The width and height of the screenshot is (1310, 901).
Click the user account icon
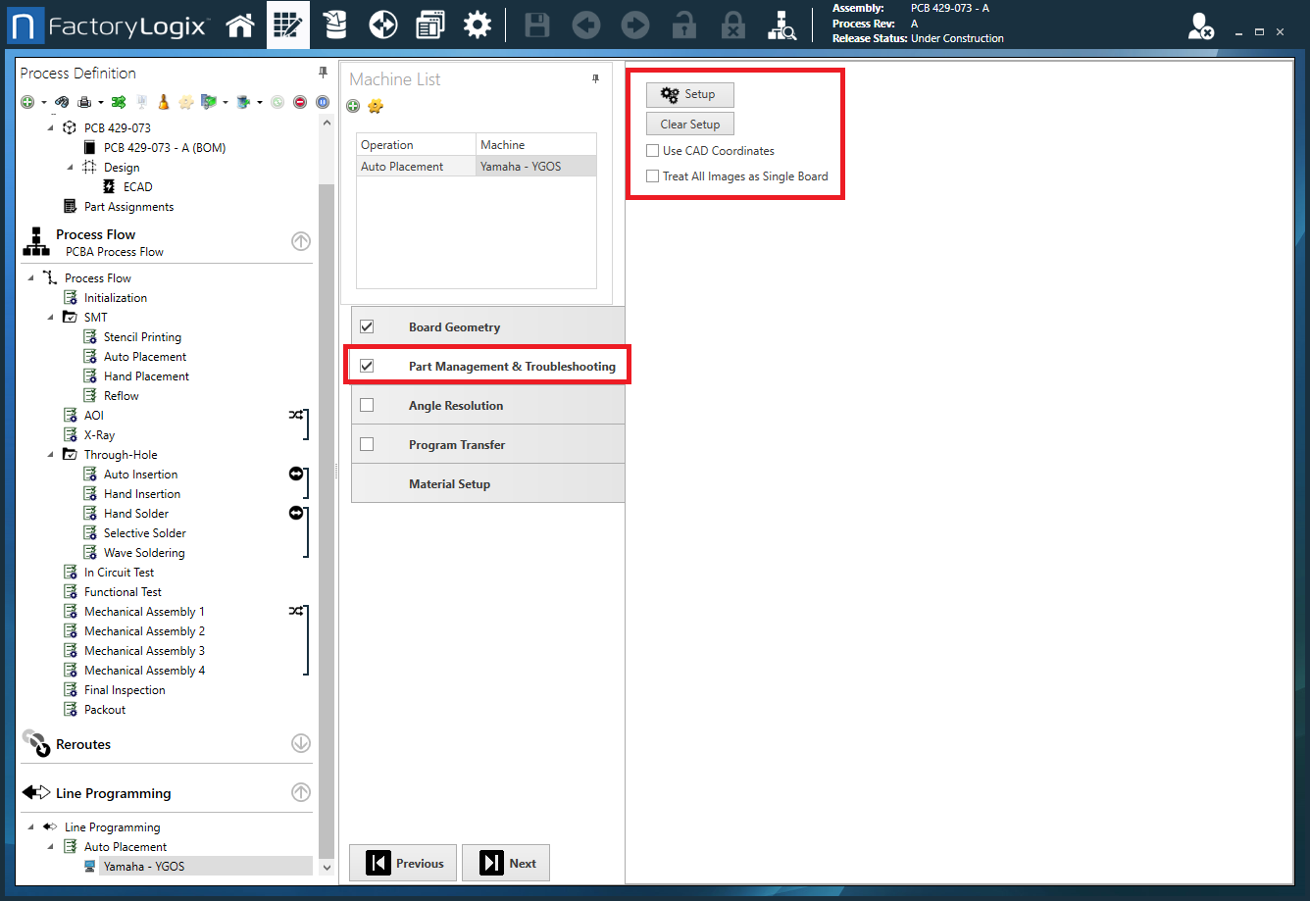point(1201,27)
